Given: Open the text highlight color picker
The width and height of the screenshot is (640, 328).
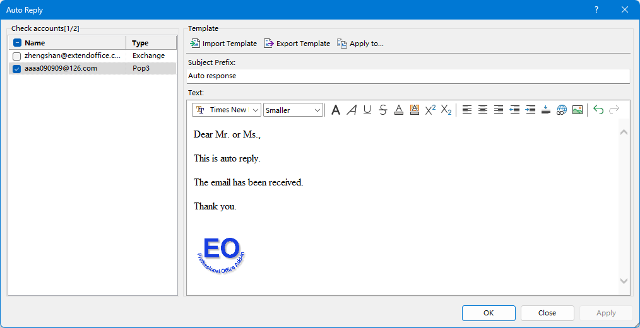Looking at the screenshot, I should click(415, 110).
